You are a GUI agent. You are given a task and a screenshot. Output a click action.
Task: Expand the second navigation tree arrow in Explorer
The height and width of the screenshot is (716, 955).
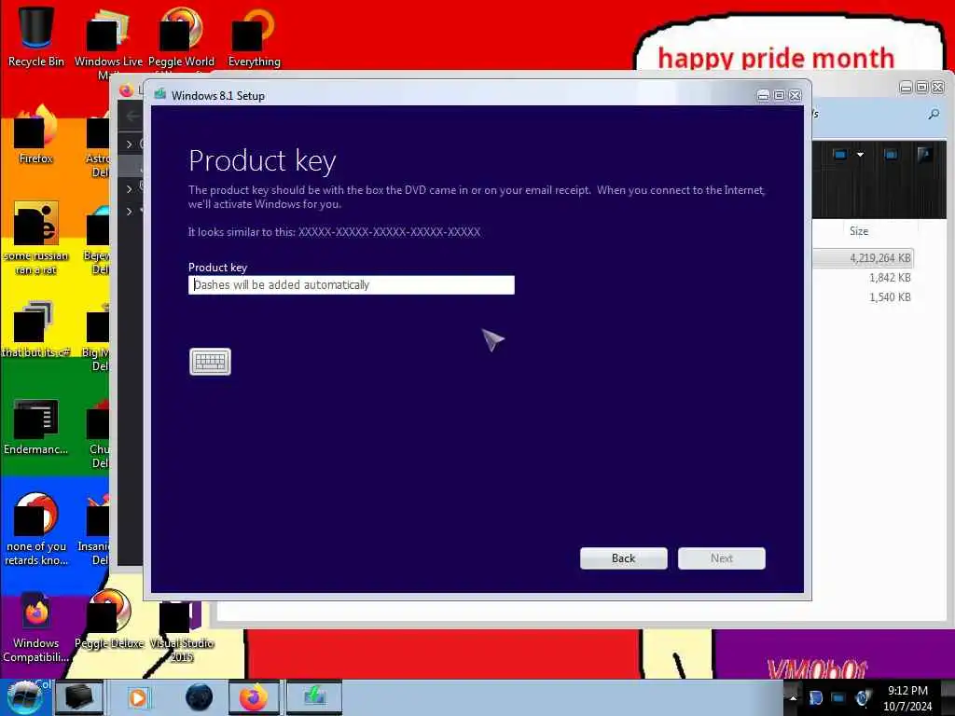pyautogui.click(x=129, y=189)
